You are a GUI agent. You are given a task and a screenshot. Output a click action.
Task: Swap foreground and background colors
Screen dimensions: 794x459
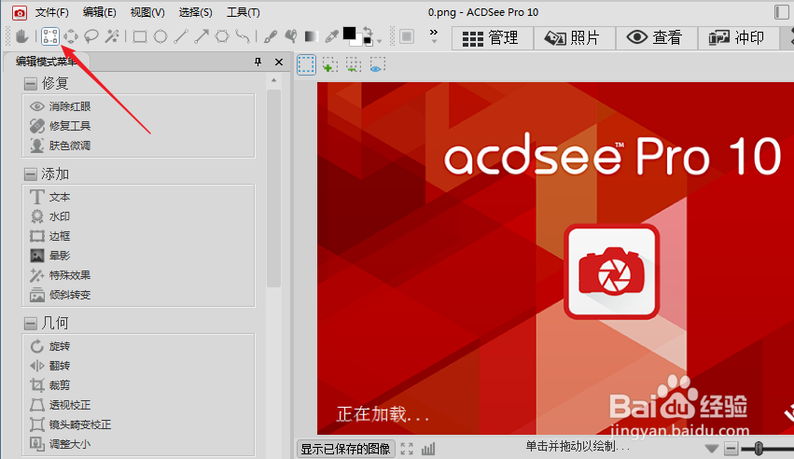[368, 31]
